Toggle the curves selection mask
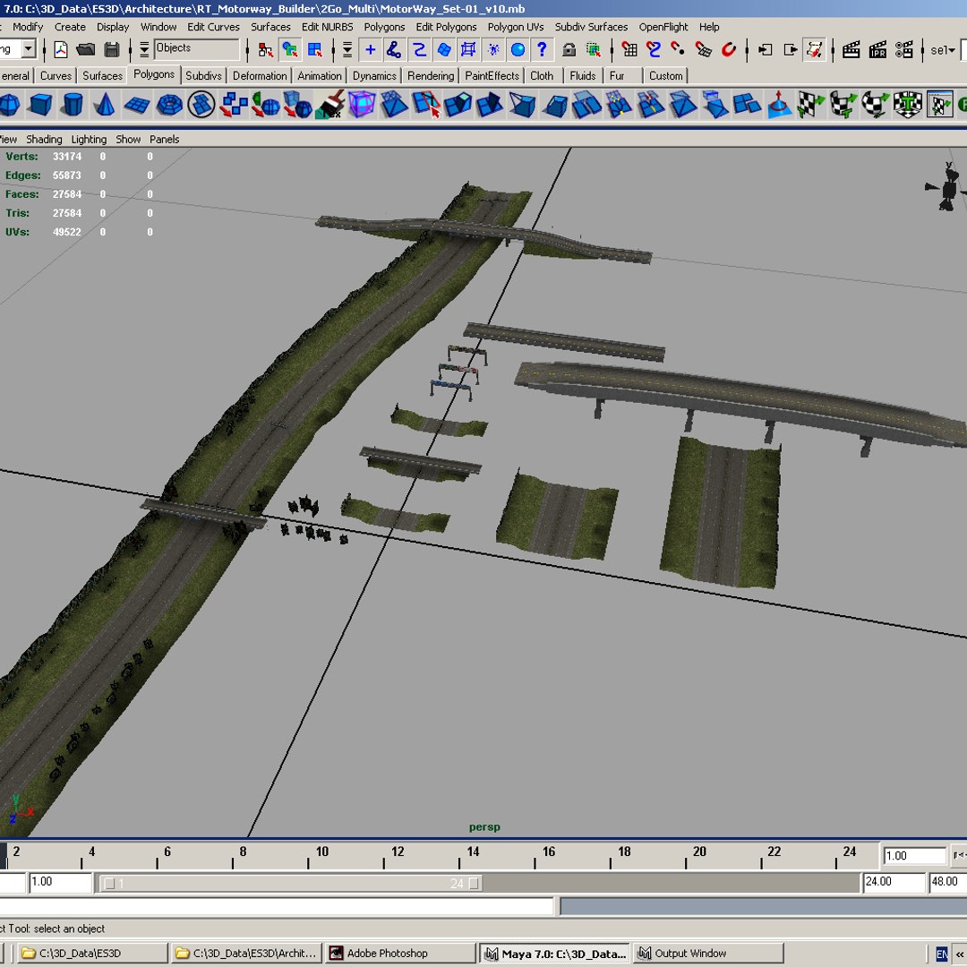 pos(419,49)
